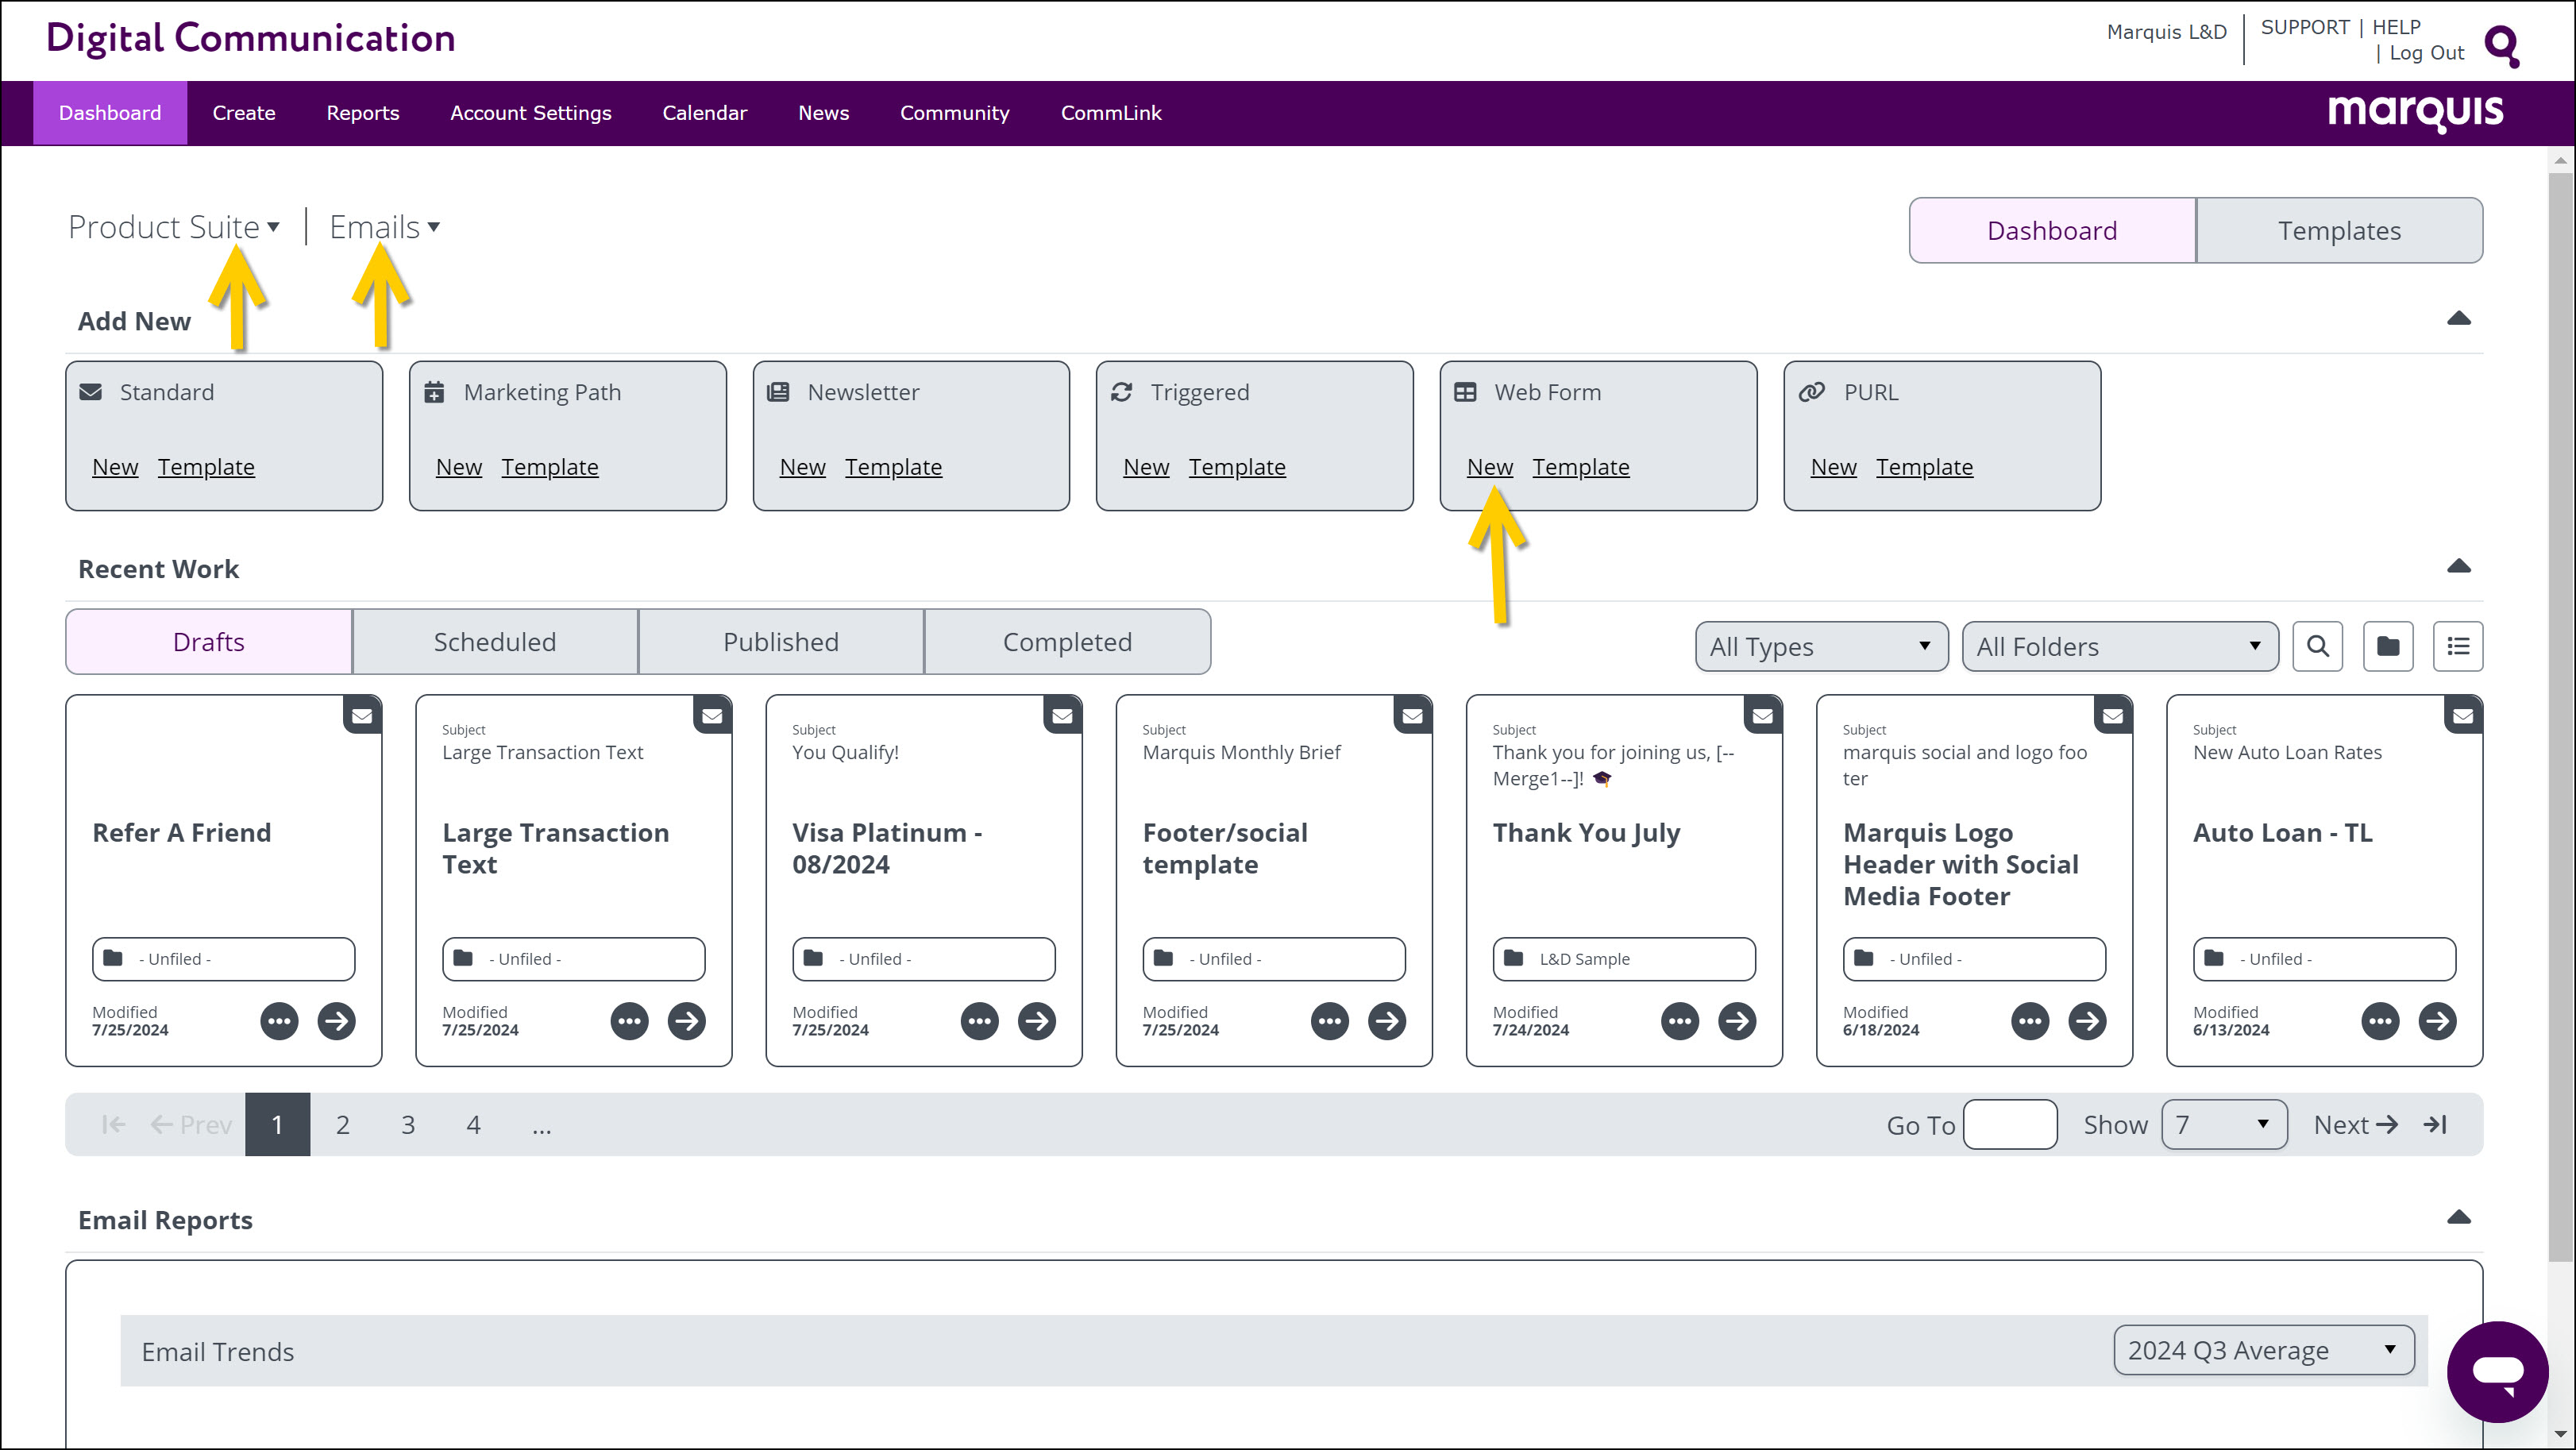Screen dimensions: 2576x1450
Task: Open more options for Visa Platinum - 08/2024
Action: point(979,1021)
